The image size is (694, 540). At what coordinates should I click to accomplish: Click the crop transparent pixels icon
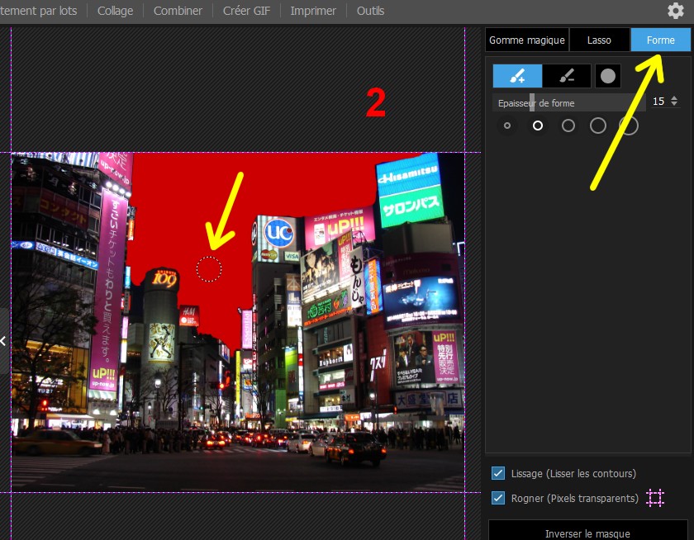click(655, 498)
